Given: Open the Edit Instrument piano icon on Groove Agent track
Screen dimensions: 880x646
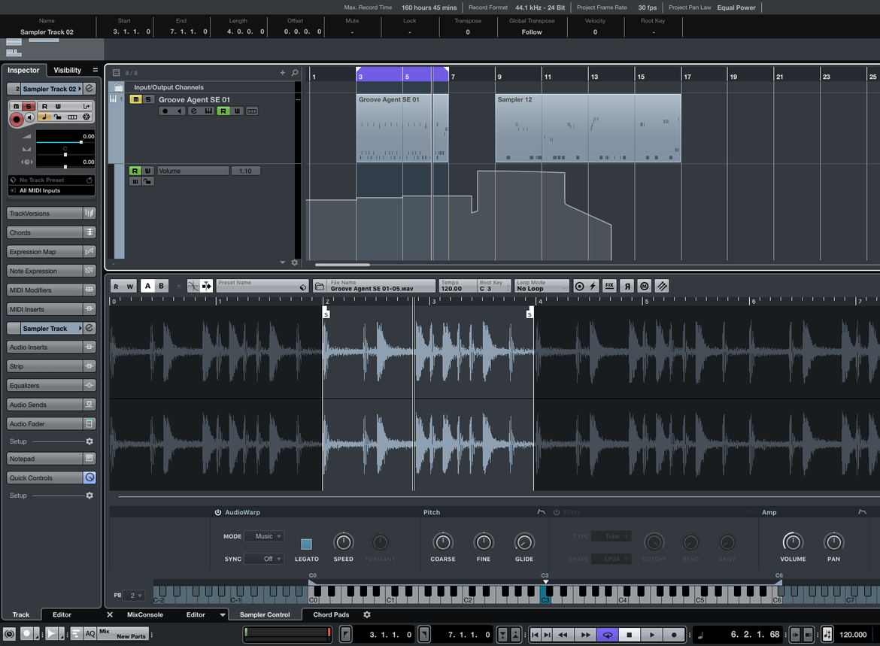Looking at the screenshot, I should 209,111.
